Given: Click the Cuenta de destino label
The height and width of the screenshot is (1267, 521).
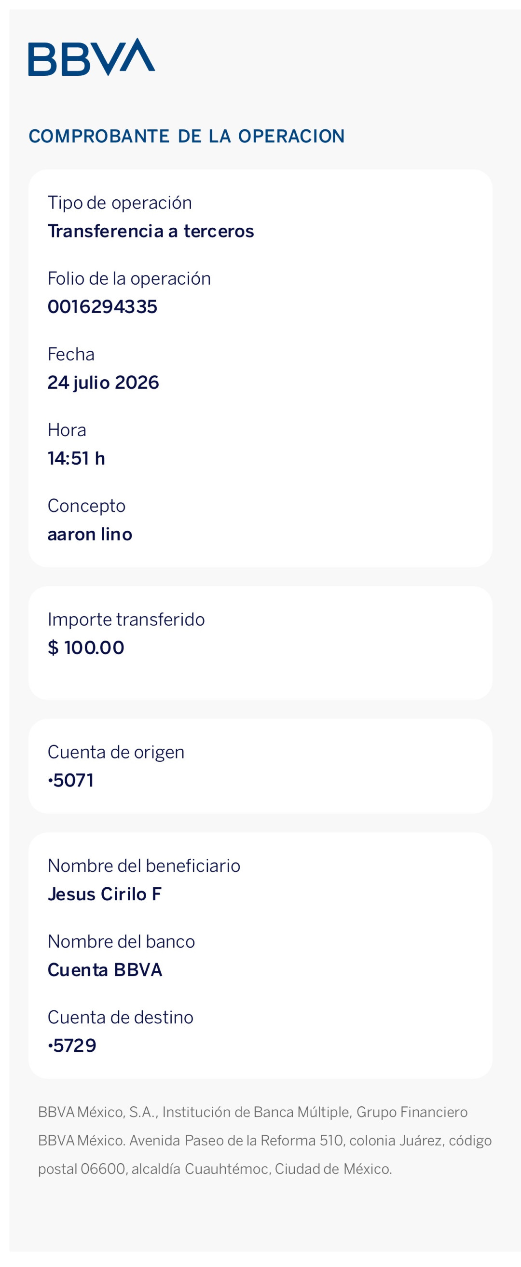Looking at the screenshot, I should [x=121, y=1017].
